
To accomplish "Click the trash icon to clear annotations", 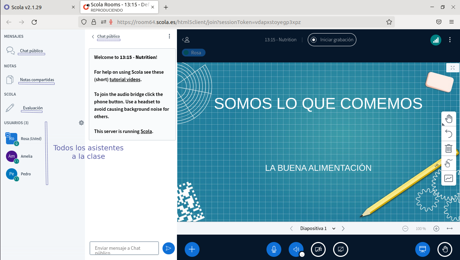I will coord(448,149).
